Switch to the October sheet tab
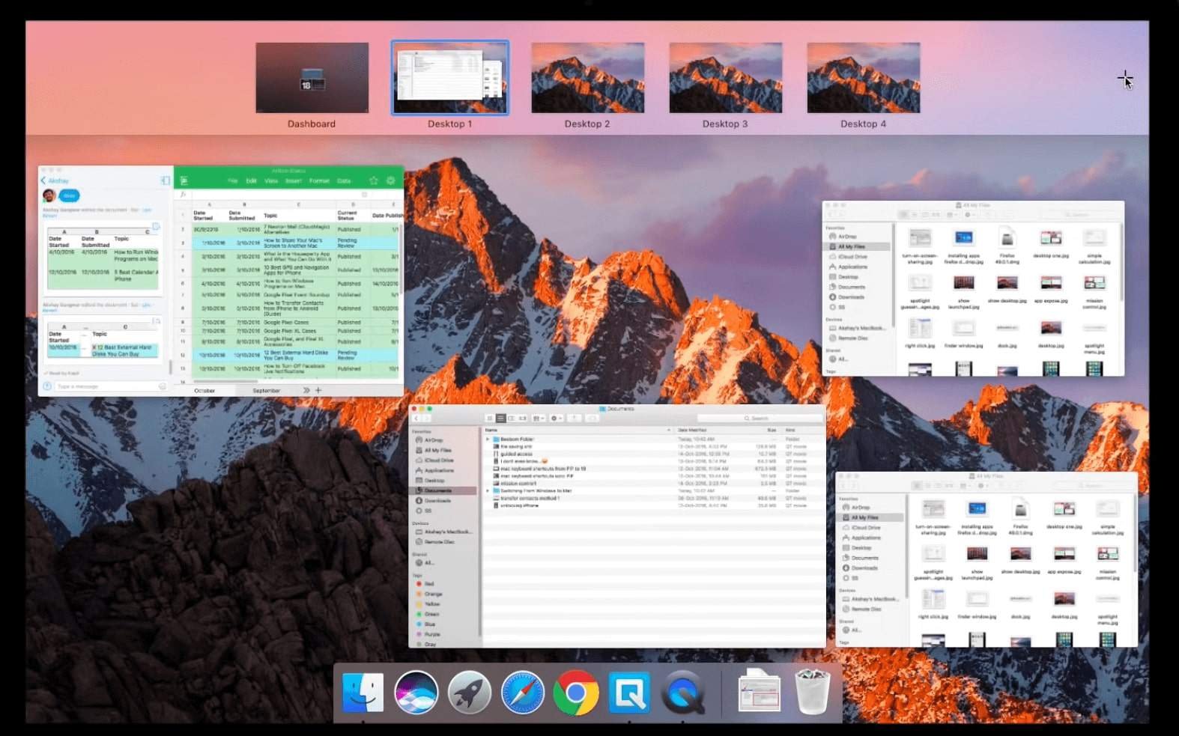Image resolution: width=1179 pixels, height=736 pixels. click(204, 390)
